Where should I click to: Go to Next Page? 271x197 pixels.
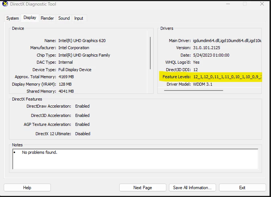(142, 188)
